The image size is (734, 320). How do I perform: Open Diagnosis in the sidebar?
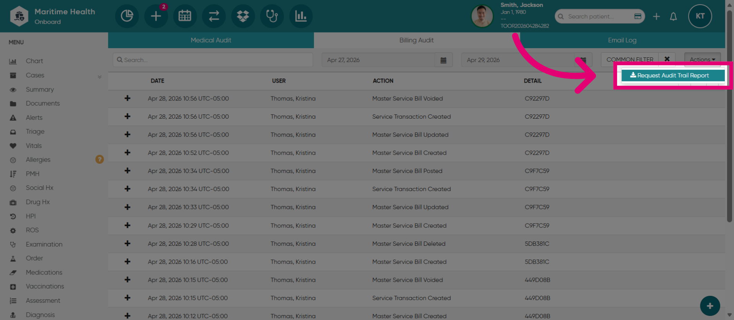point(40,315)
